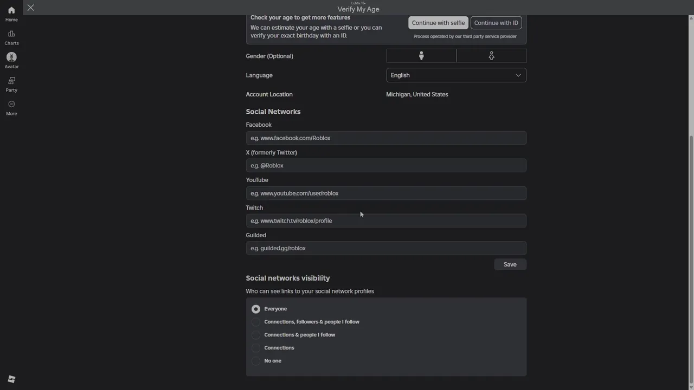Click Continue with ID button
The image size is (694, 390).
(496, 23)
